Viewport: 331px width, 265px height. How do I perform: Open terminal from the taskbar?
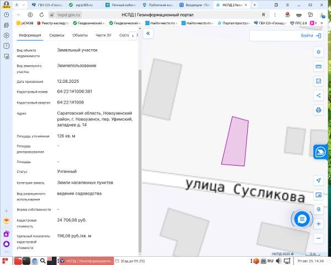(x=26, y=261)
